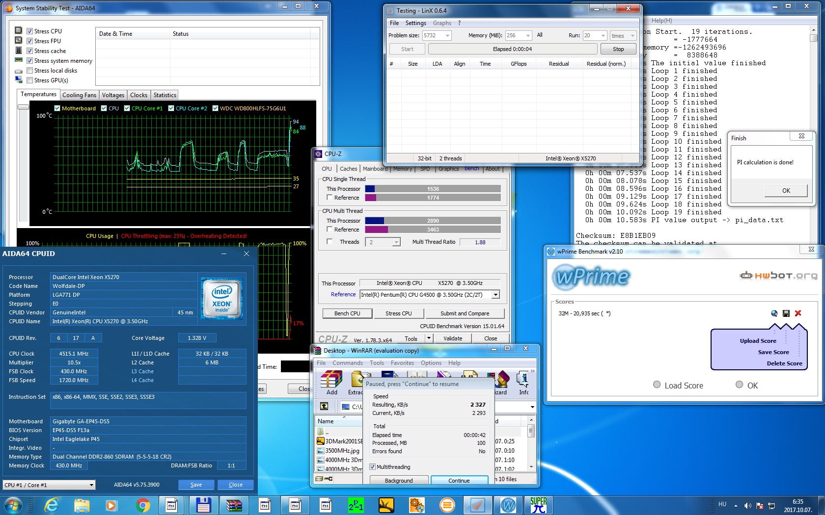Viewport: 825px width, 515px height.
Task: Toggle the Multithreading checkbox in WinRAR
Action: (372, 467)
